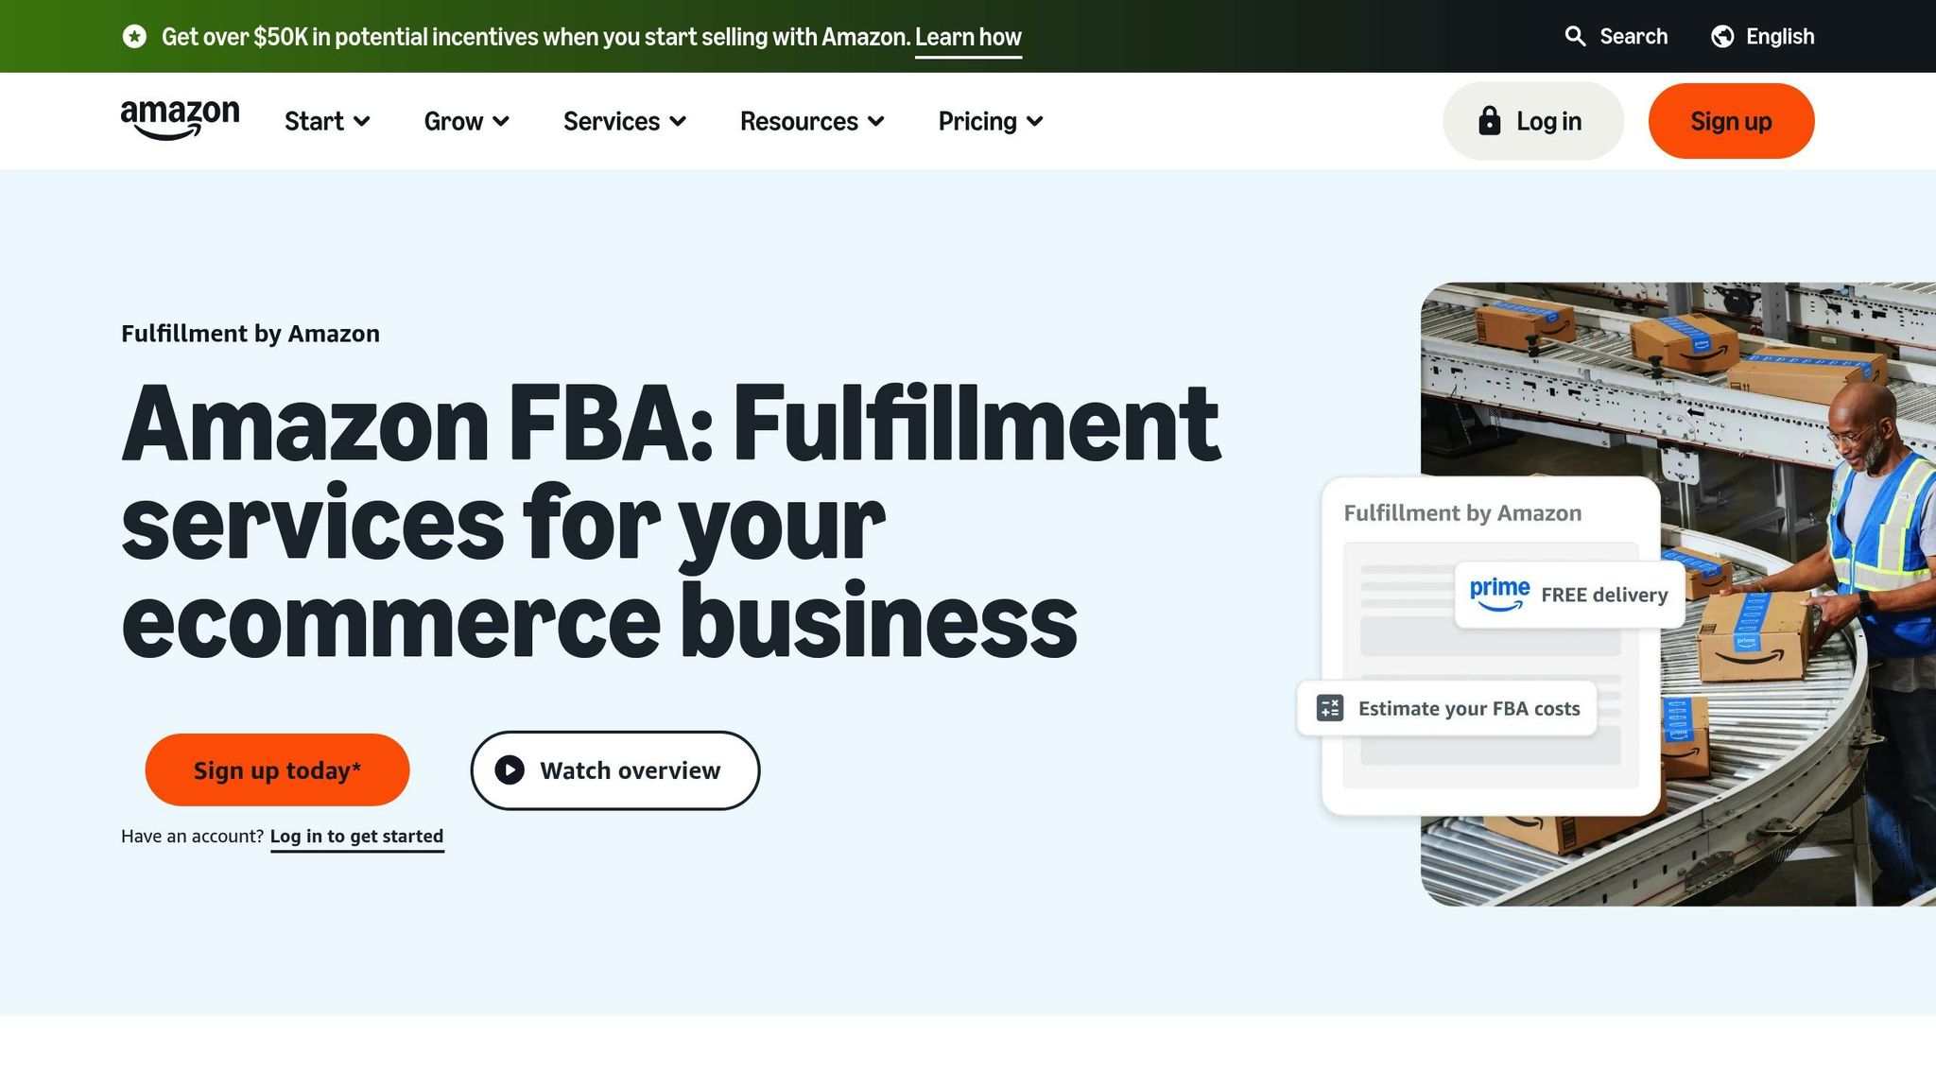Open Search in top bar

click(1616, 36)
